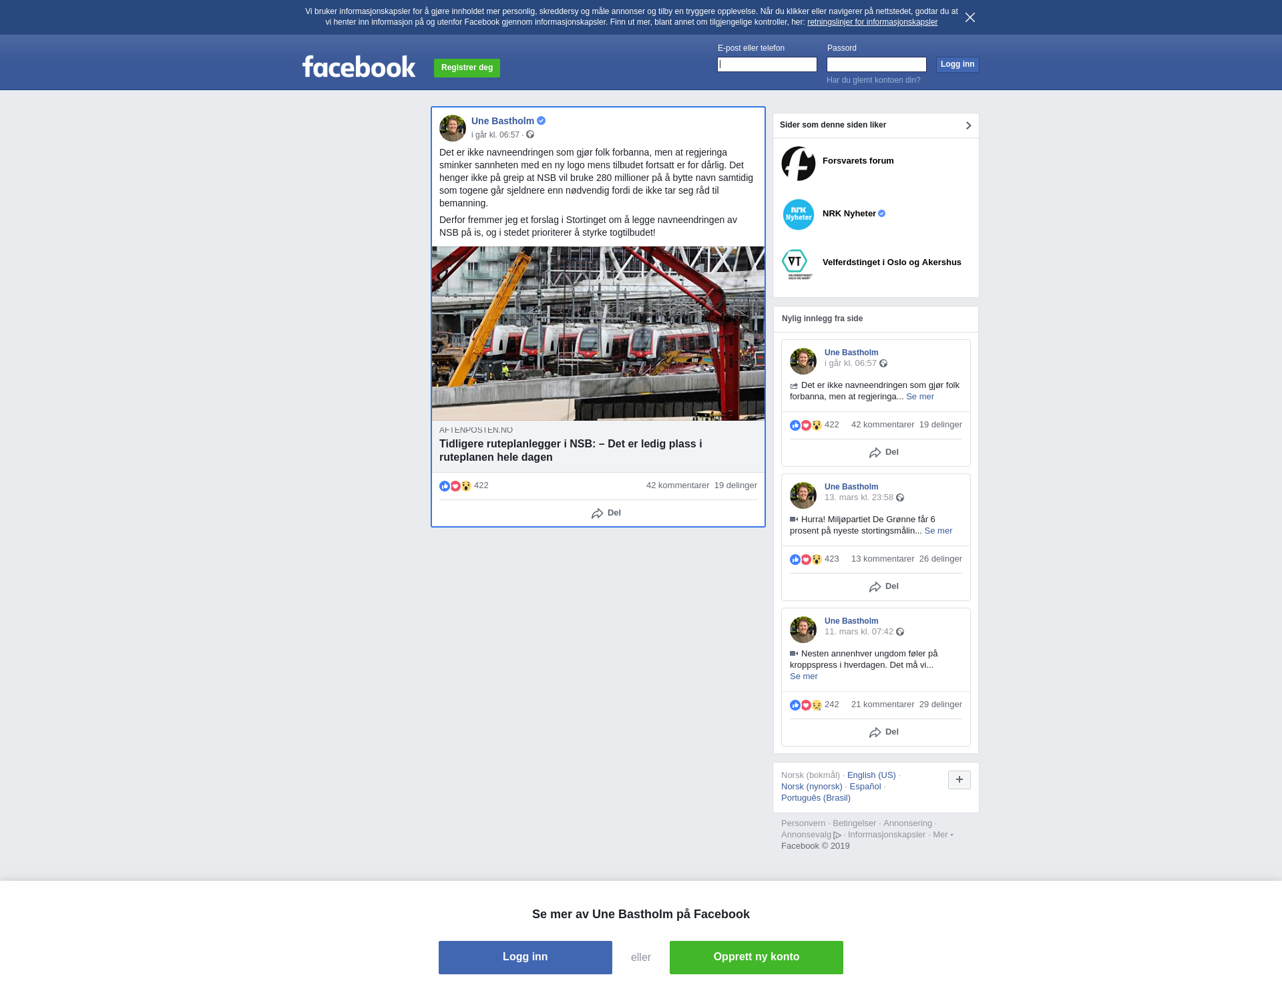
Task: Click NRK Nyheter verified badge
Action: click(x=882, y=214)
